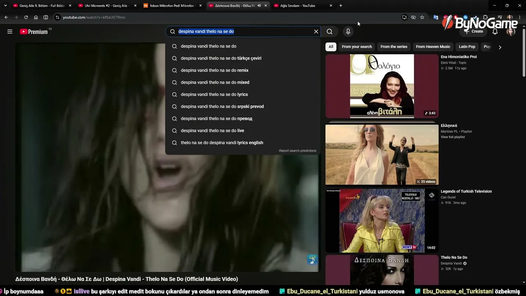This screenshot has width=526, height=296.
Task: Open YouTube notifications bell
Action: pos(495,32)
